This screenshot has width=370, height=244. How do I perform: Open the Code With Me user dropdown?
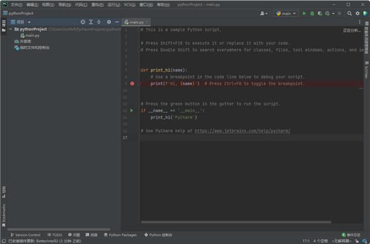[263, 14]
